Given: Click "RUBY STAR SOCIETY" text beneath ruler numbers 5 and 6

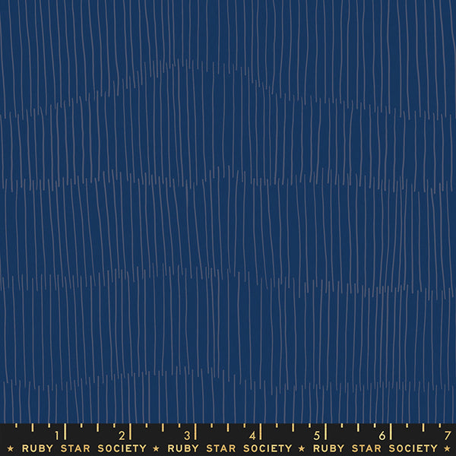Looking at the screenshot, I should pos(375,448).
